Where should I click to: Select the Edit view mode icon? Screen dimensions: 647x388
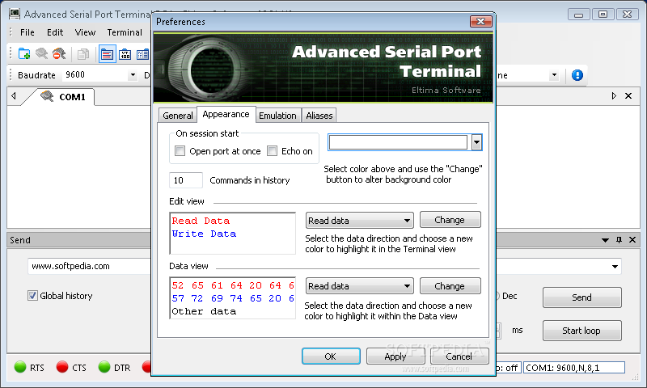pyautogui.click(x=107, y=54)
